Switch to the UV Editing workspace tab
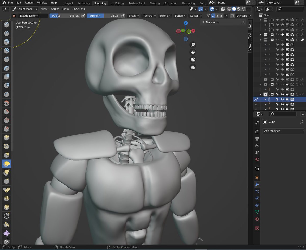This screenshot has height=250, width=306. click(117, 3)
